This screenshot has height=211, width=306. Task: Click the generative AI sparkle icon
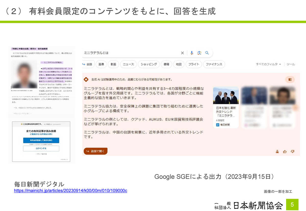(x=86, y=79)
